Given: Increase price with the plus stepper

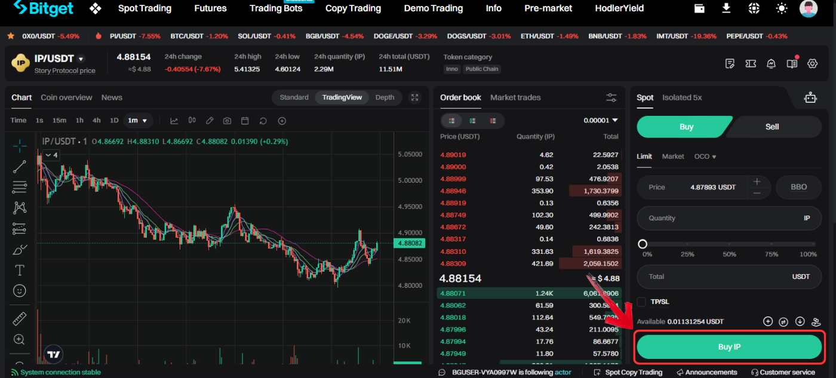Looking at the screenshot, I should [757, 182].
